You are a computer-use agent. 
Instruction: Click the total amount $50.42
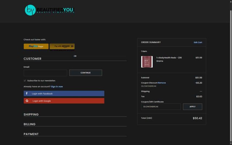(x=197, y=118)
